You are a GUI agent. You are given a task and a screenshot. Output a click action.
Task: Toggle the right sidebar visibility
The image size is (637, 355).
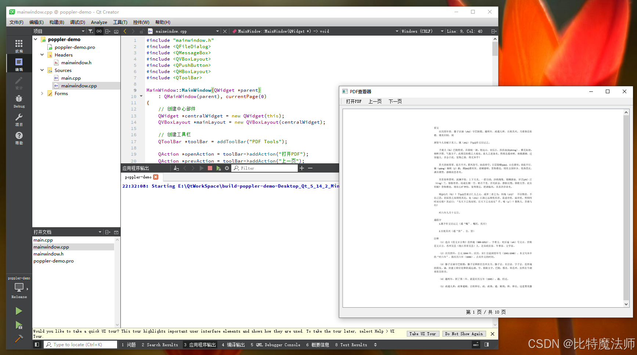click(x=486, y=345)
